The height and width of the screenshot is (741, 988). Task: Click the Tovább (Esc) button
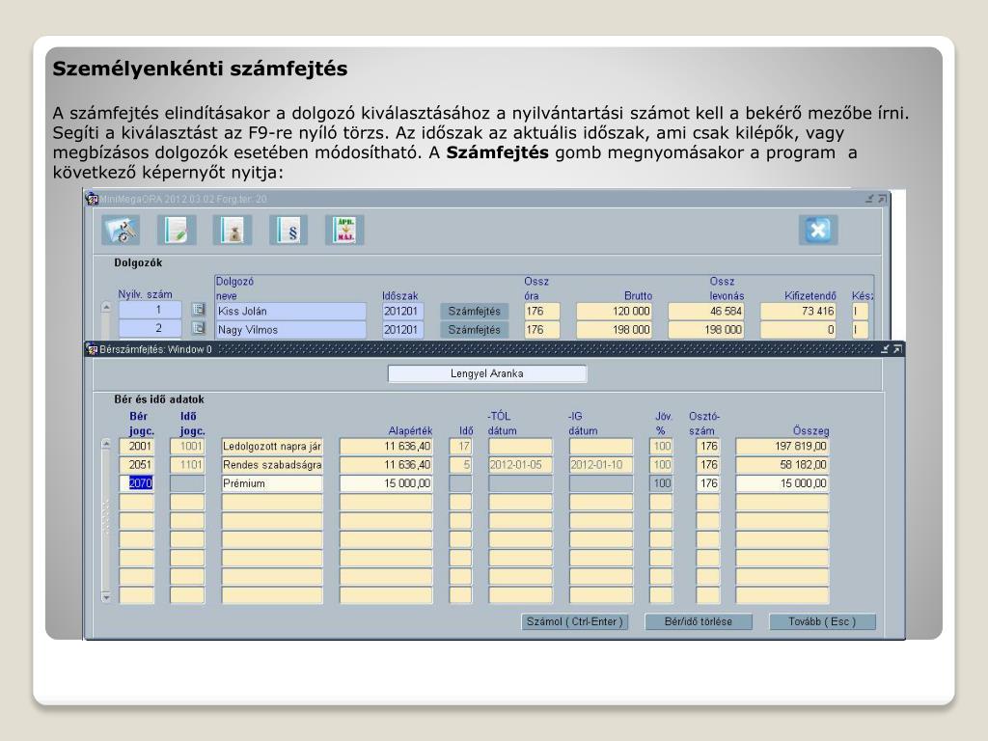(822, 622)
